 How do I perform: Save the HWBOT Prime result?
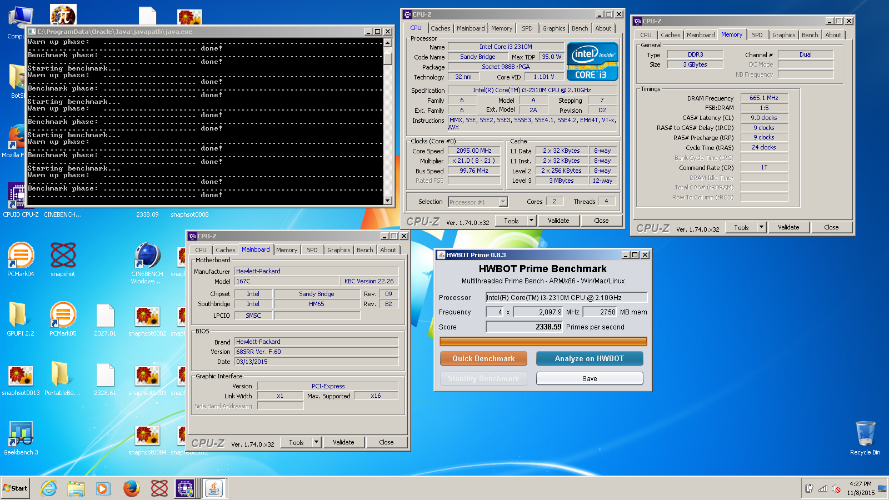(590, 378)
